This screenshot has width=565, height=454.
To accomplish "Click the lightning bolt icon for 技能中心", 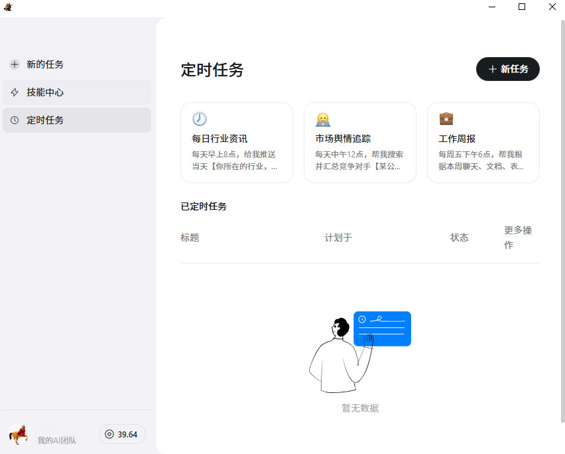I will tap(15, 92).
